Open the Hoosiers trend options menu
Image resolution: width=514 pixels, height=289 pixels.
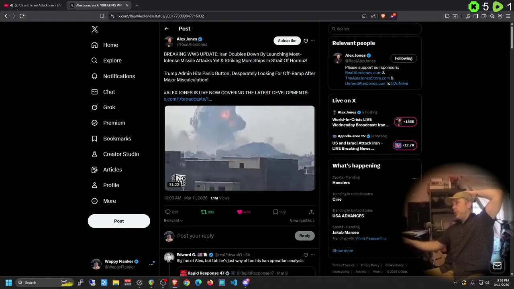pos(414,179)
